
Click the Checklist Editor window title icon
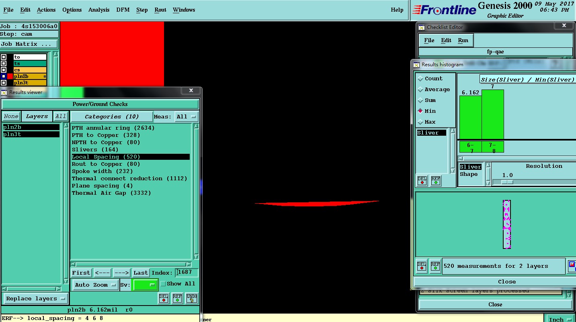[422, 27]
